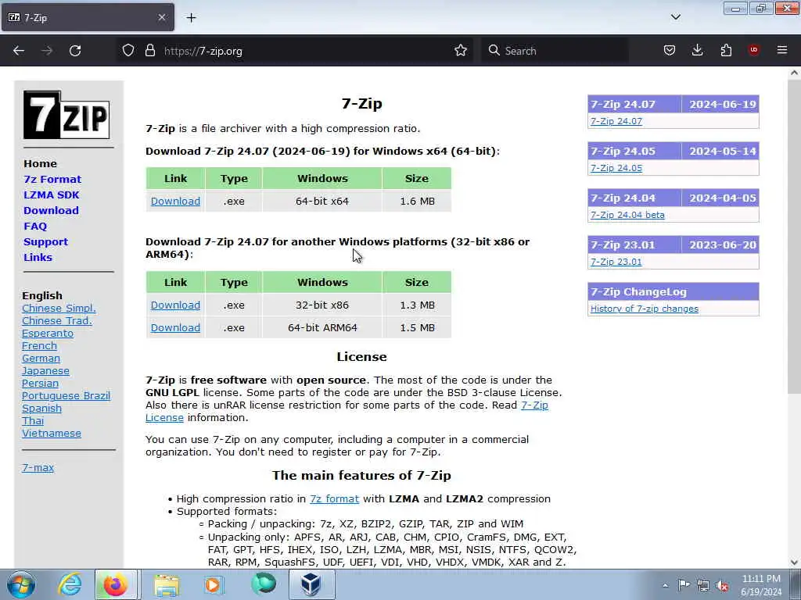Show hidden tray icons arrow
The width and height of the screenshot is (801, 600).
click(x=665, y=585)
